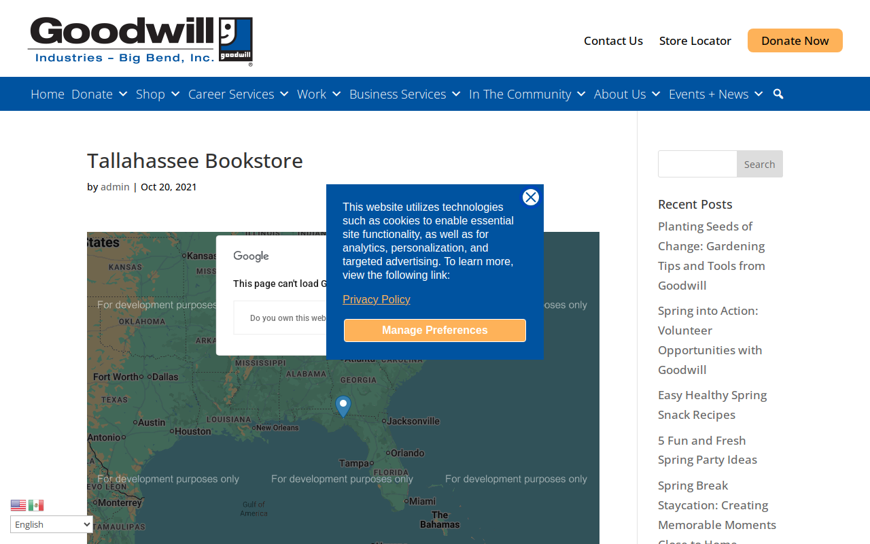This screenshot has width=870, height=544.
Task: Open the Privacy Policy link
Action: [x=377, y=299]
